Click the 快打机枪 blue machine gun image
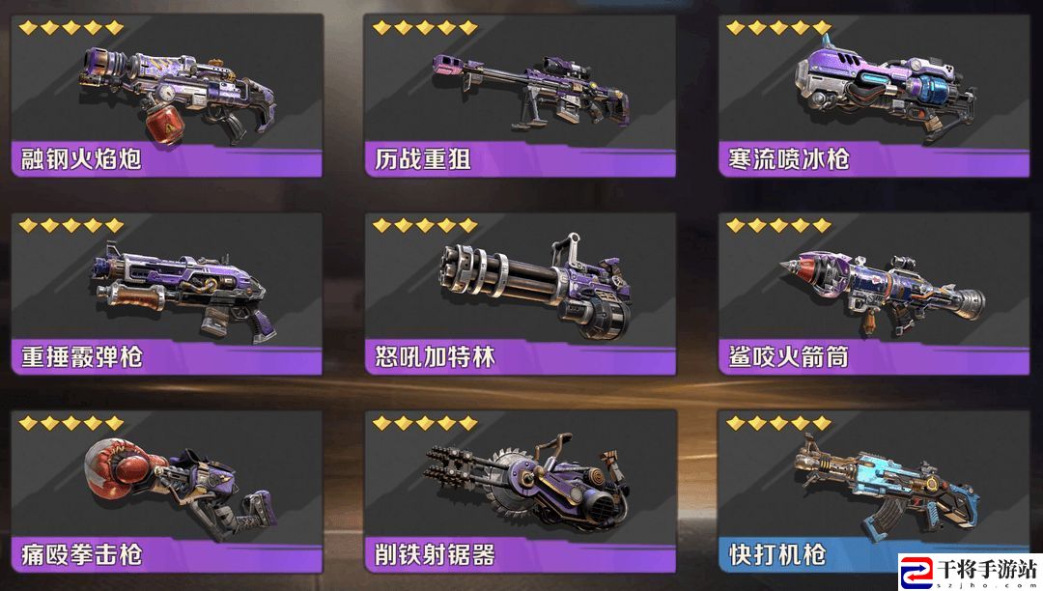 [x=886, y=486]
